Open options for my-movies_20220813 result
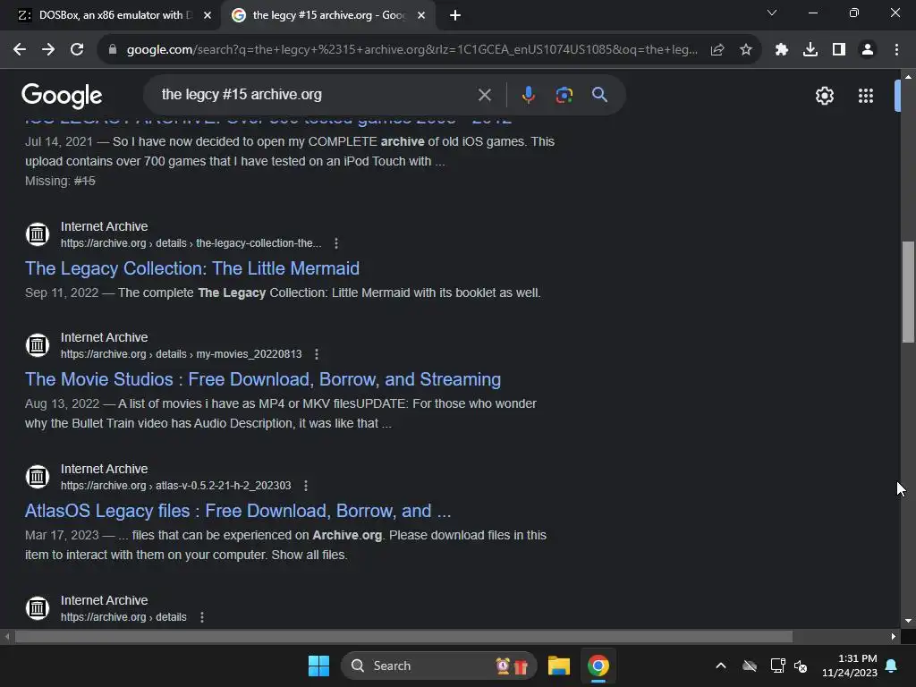 coord(317,354)
